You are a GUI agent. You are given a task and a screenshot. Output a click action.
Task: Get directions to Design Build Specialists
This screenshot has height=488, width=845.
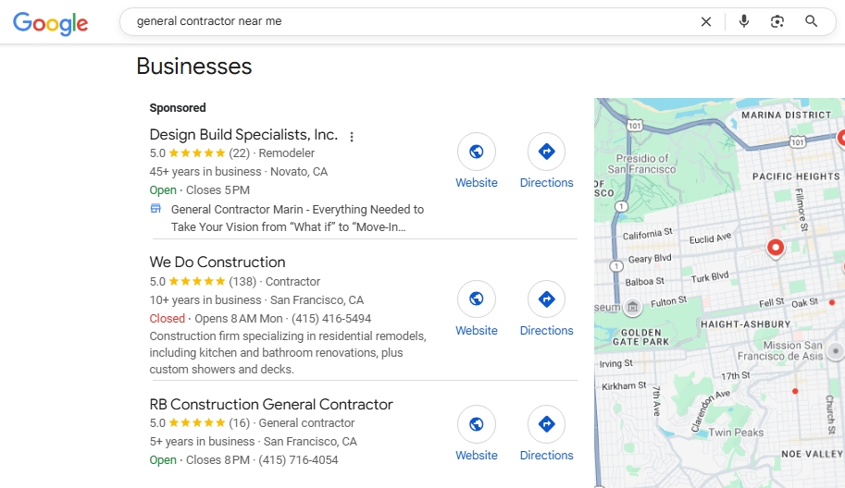[x=546, y=152]
